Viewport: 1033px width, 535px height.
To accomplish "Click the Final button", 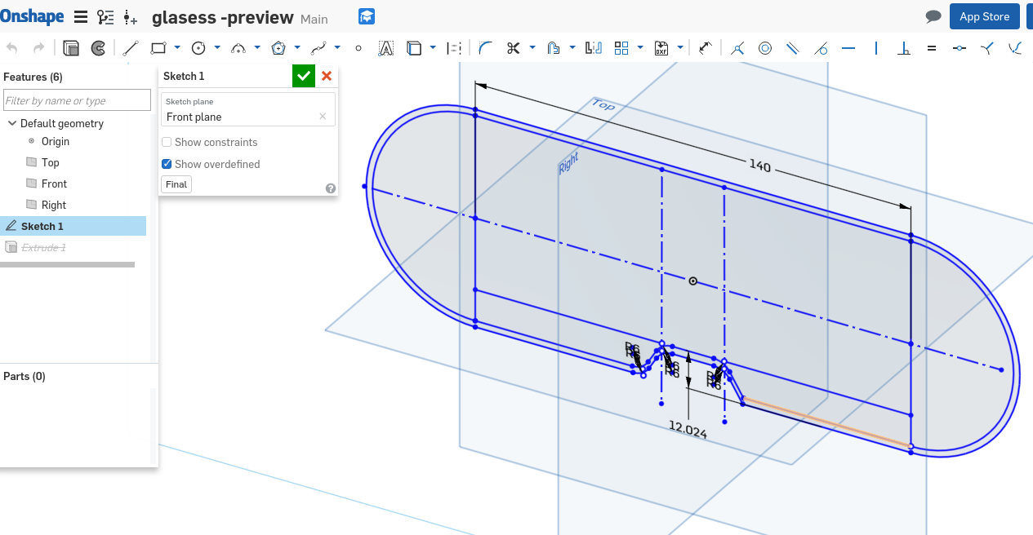I will (176, 184).
